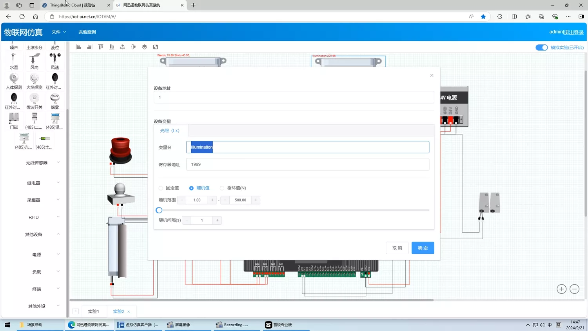Select the 烟雾 smoke detector component
588x331 pixels.
[55, 101]
